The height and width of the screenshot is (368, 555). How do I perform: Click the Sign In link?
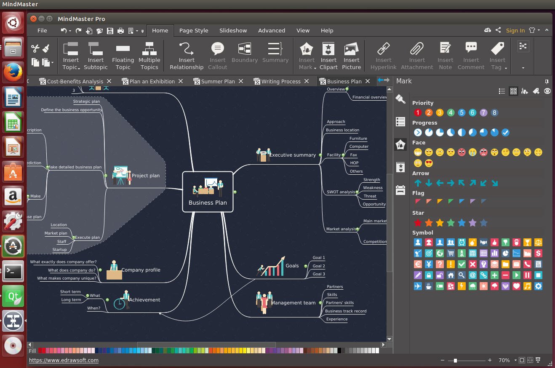tap(515, 30)
